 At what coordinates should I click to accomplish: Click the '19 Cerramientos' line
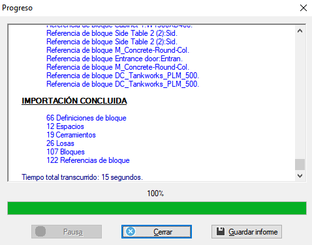click(x=71, y=135)
